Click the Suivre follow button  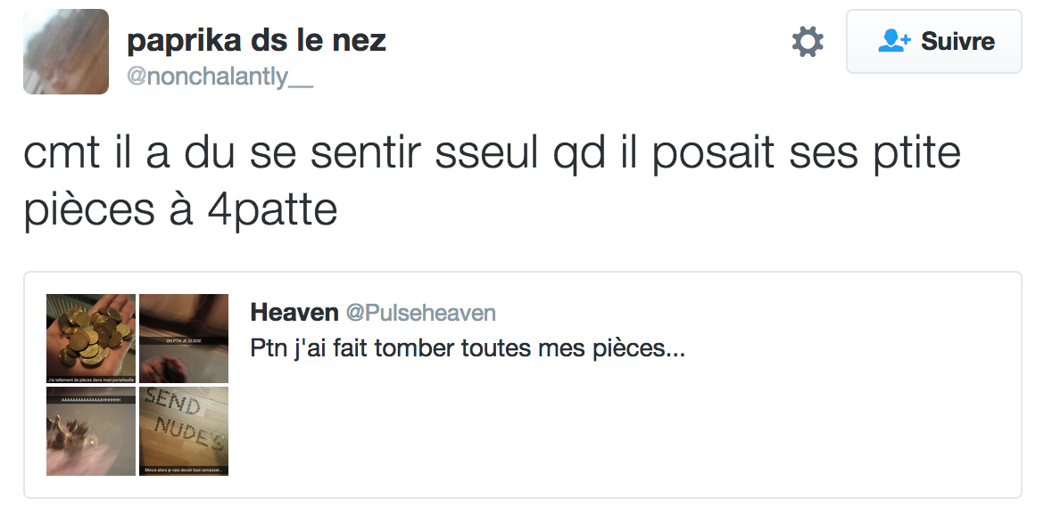click(x=933, y=42)
